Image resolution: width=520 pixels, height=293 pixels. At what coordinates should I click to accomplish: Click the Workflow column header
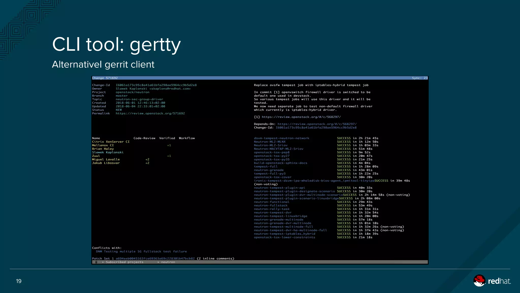coord(187,138)
